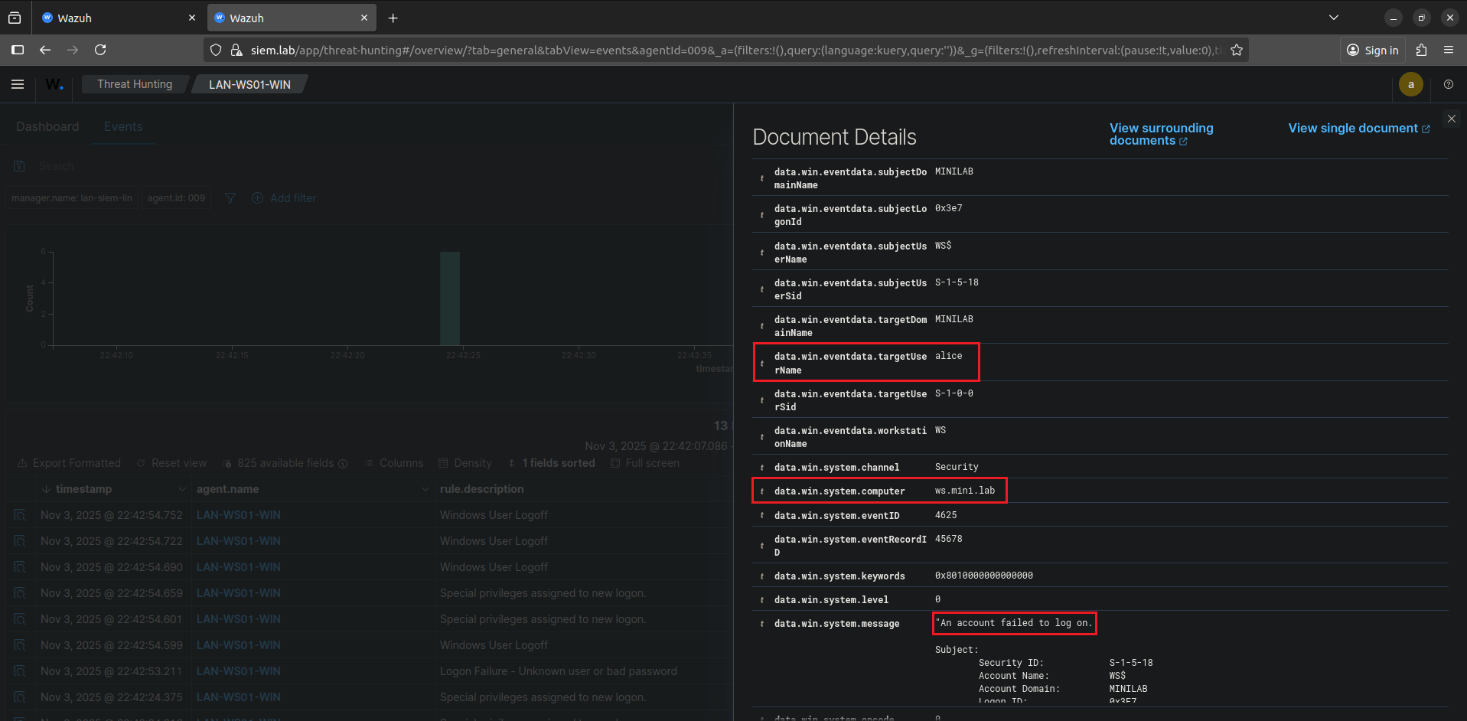
Task: Inspect the event at 22:42:24.375
Action: 20,697
